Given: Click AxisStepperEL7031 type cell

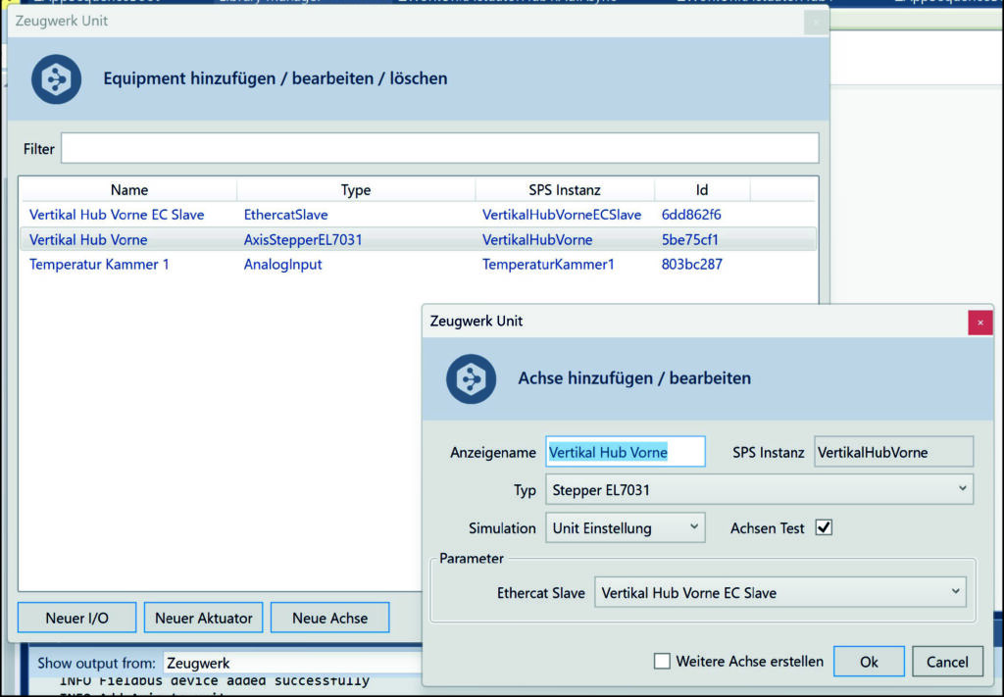Looking at the screenshot, I should pyautogui.click(x=303, y=239).
